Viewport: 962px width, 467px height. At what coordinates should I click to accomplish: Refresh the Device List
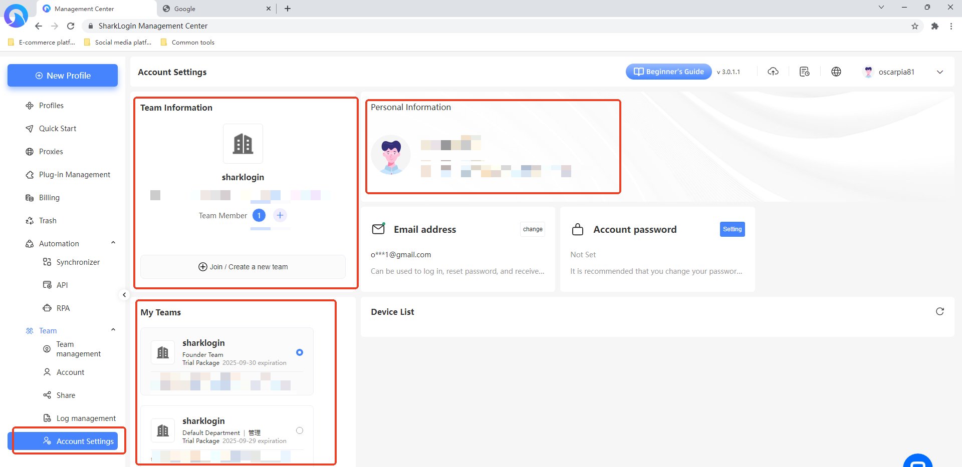(x=940, y=311)
